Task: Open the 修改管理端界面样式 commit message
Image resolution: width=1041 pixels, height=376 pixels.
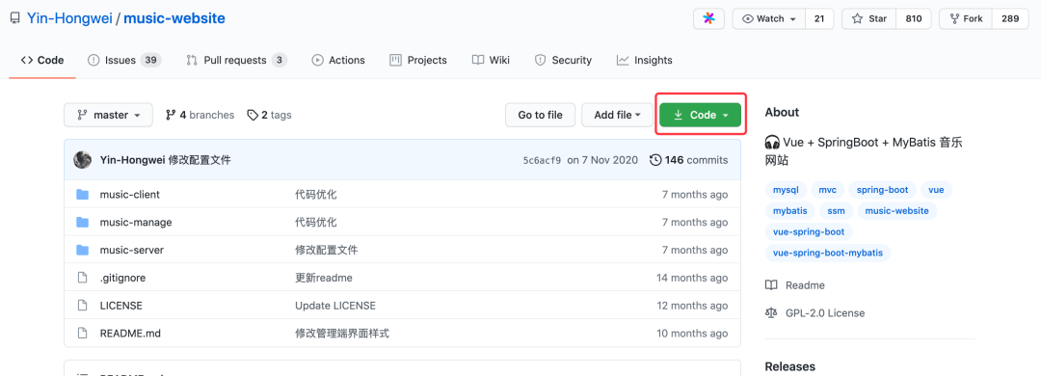Action: click(342, 334)
